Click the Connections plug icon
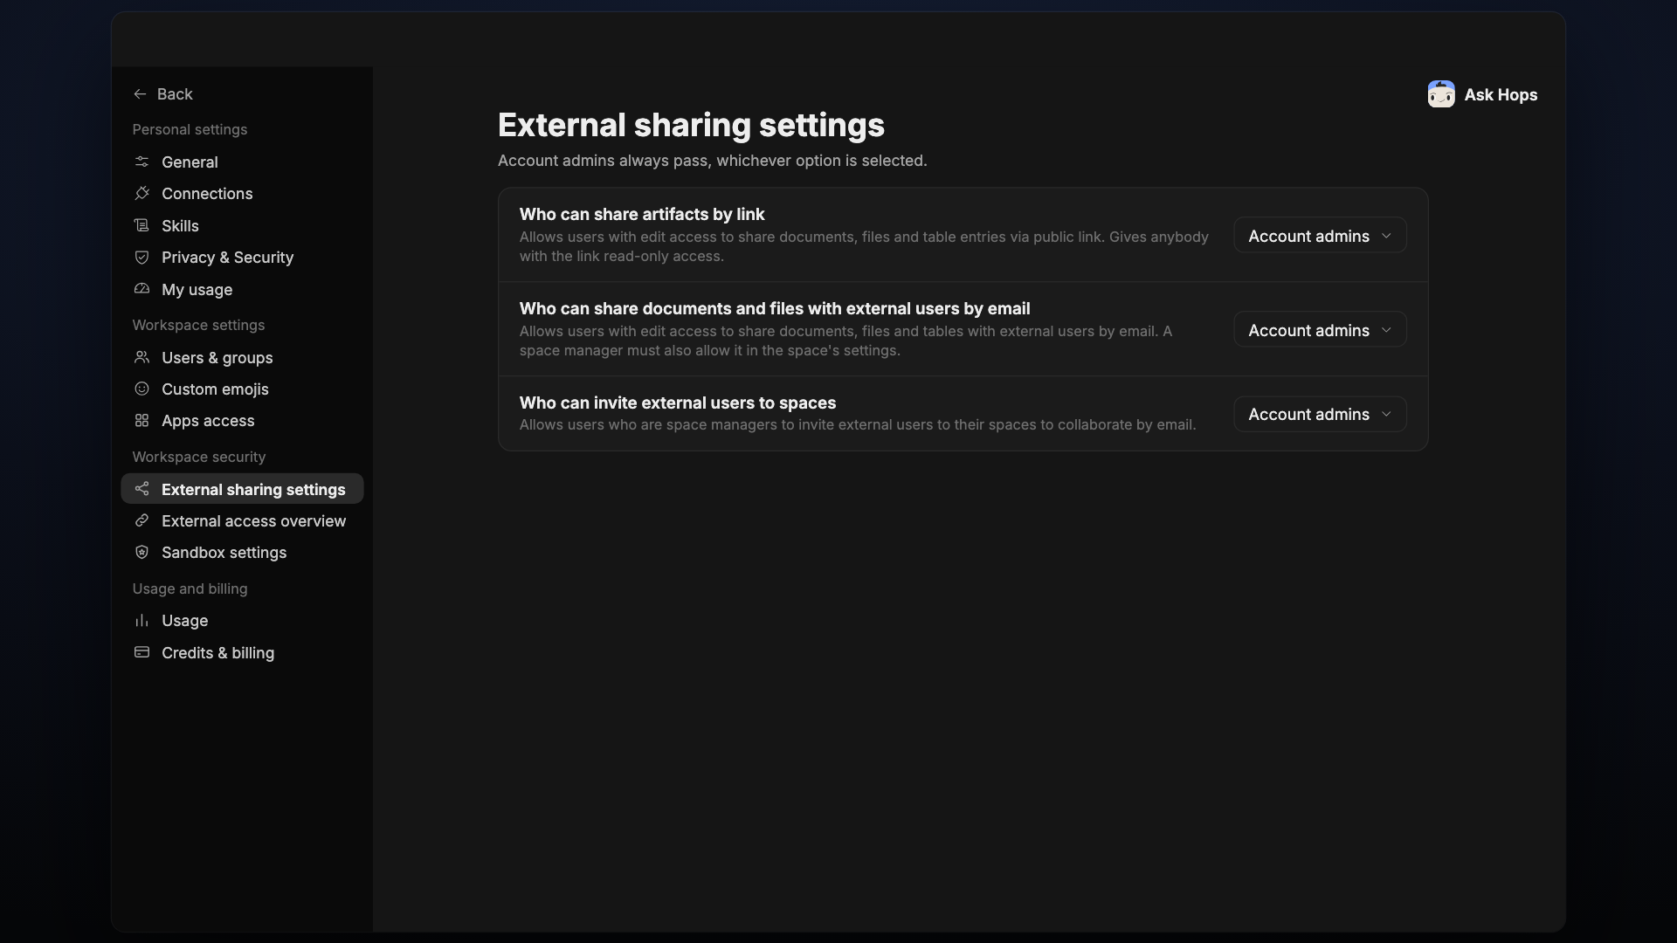The width and height of the screenshot is (1677, 943). tap(141, 193)
